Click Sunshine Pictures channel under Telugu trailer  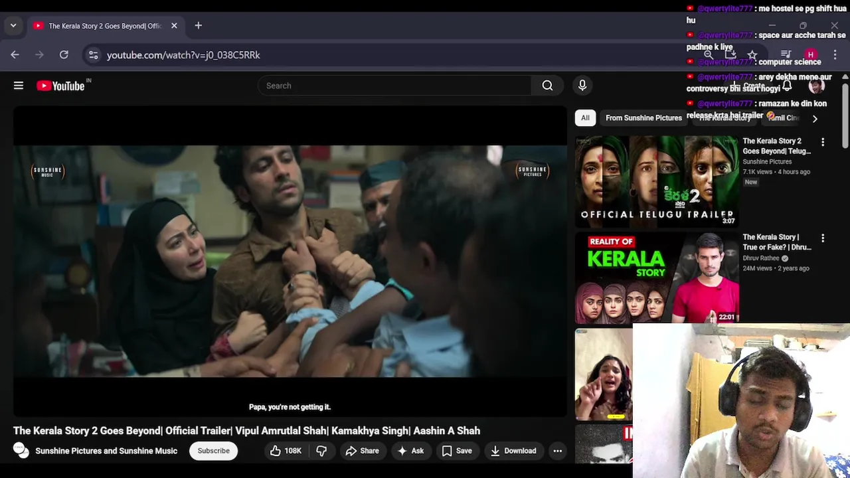tap(767, 162)
